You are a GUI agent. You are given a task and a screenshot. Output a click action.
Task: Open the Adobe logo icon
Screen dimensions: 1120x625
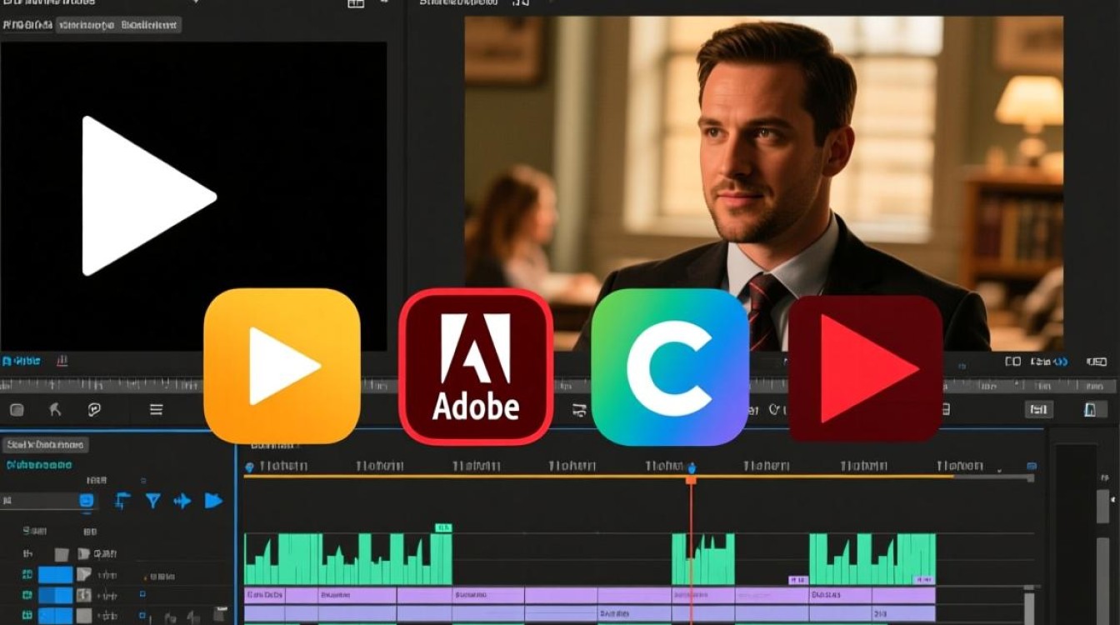(x=476, y=367)
